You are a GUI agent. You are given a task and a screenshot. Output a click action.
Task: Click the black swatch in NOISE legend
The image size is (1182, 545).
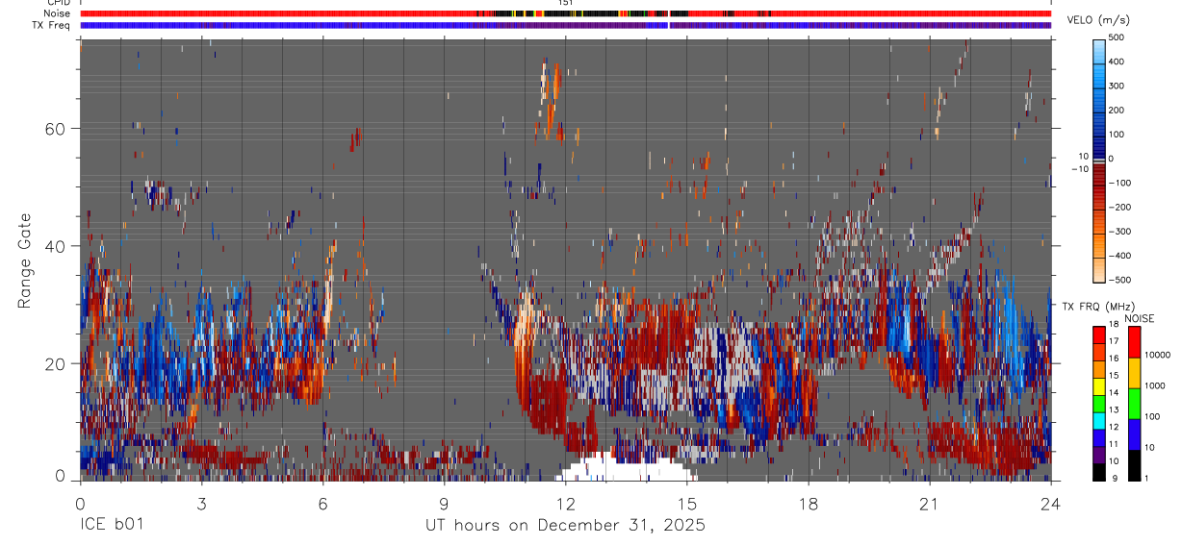click(1135, 464)
